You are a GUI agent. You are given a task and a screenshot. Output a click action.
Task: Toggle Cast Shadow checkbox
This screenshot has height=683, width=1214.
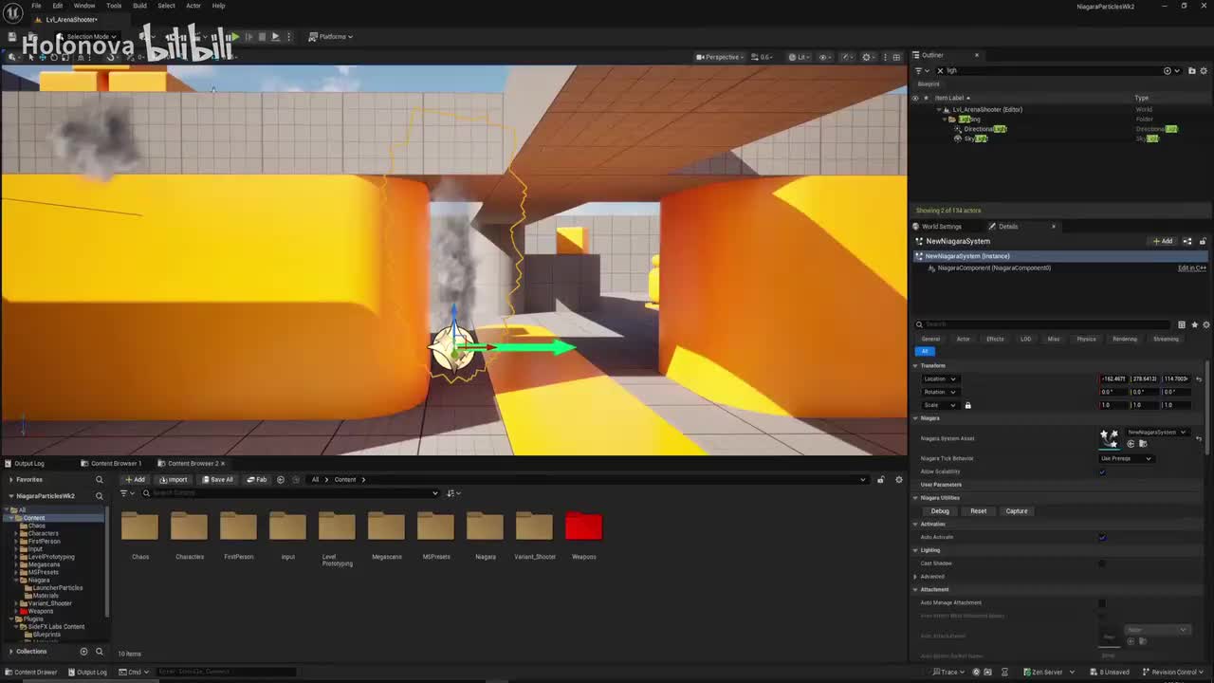(1102, 563)
